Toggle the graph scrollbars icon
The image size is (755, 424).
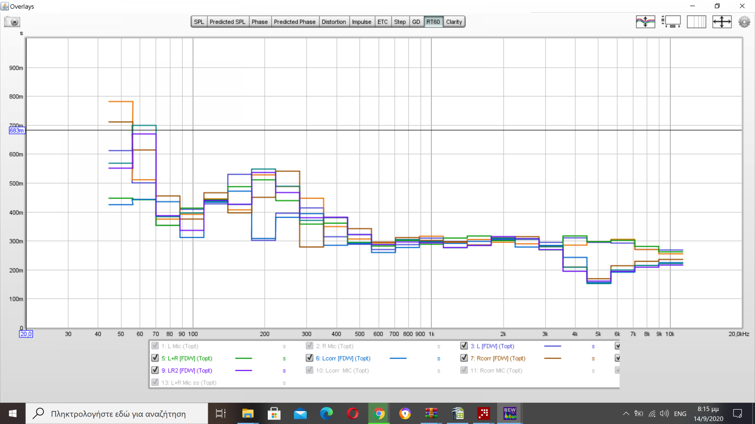[x=671, y=22]
